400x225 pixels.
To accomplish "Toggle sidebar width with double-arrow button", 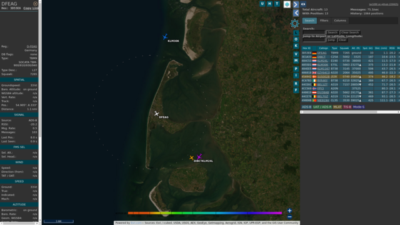I will coord(303,4).
